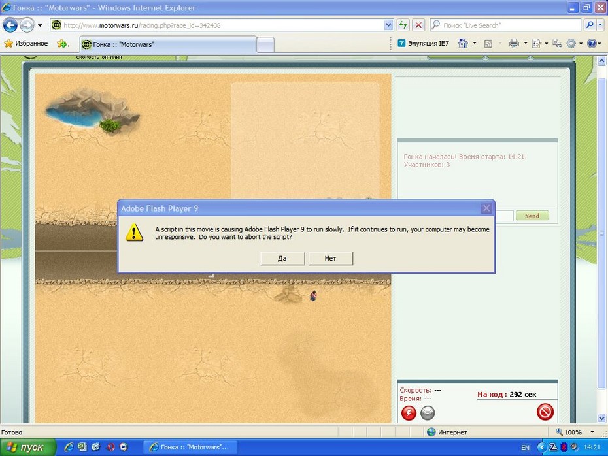Open the пуск Start menu
Viewport: 608px width, 456px height.
(x=27, y=448)
